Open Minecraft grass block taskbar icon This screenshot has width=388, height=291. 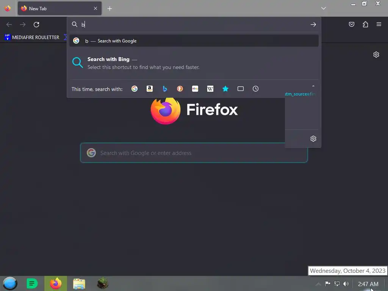102,283
